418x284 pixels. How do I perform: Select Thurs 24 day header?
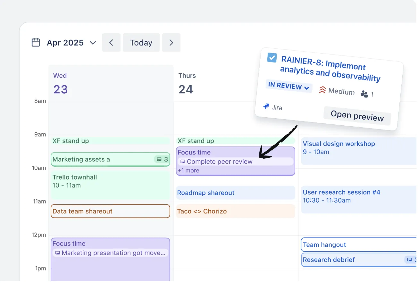click(x=187, y=84)
